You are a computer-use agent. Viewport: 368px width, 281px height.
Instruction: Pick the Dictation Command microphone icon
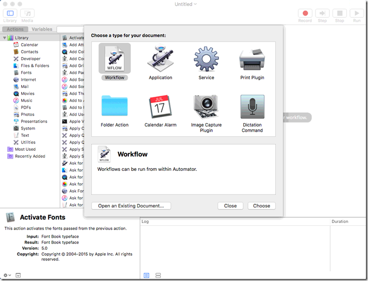(x=253, y=107)
